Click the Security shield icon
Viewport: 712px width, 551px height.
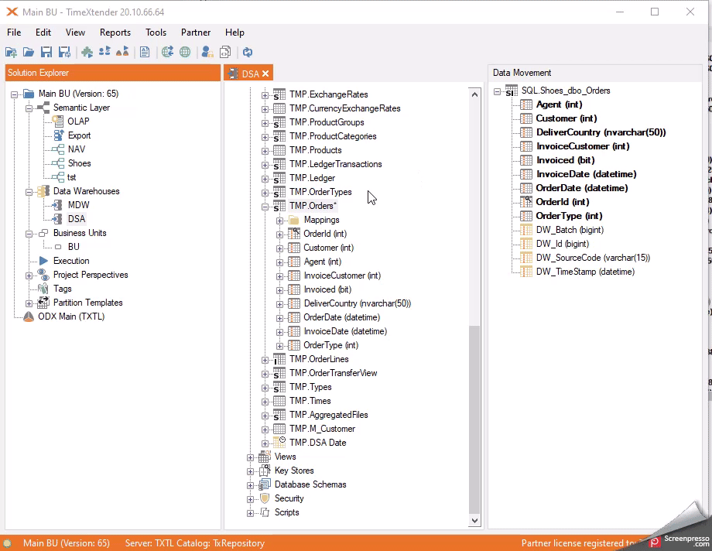(x=265, y=498)
